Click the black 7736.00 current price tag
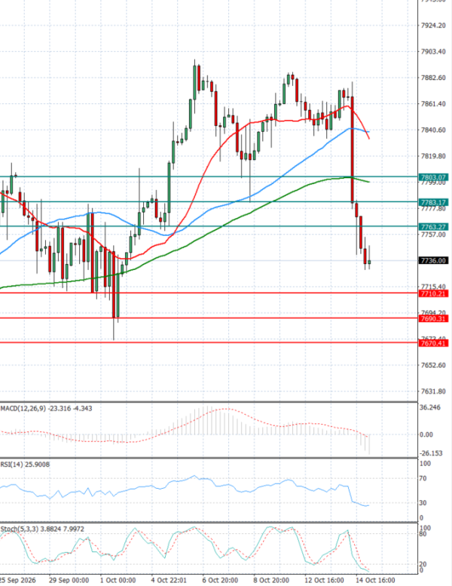The height and width of the screenshot is (586, 452). pos(433,260)
